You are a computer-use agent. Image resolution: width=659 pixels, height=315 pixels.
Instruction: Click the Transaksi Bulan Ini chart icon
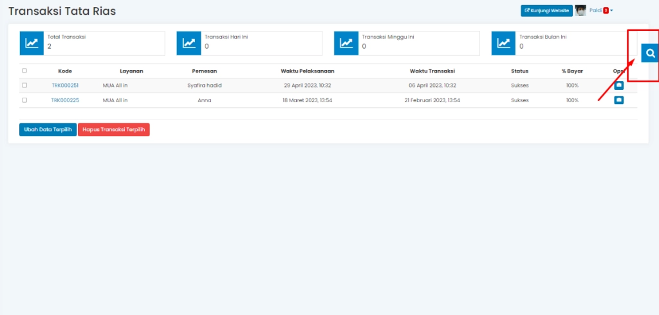click(x=504, y=43)
